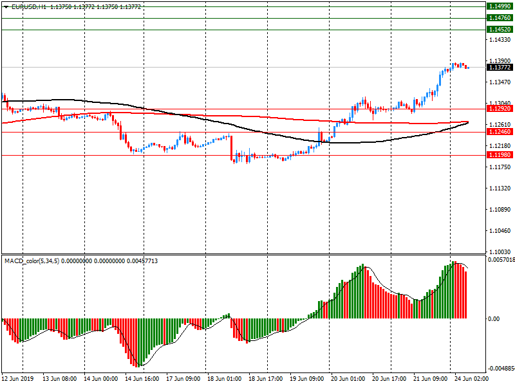Viewport: 515px width, 386px height.
Task: Click the 14 Jun 16:00 time label
Action: (x=142, y=378)
